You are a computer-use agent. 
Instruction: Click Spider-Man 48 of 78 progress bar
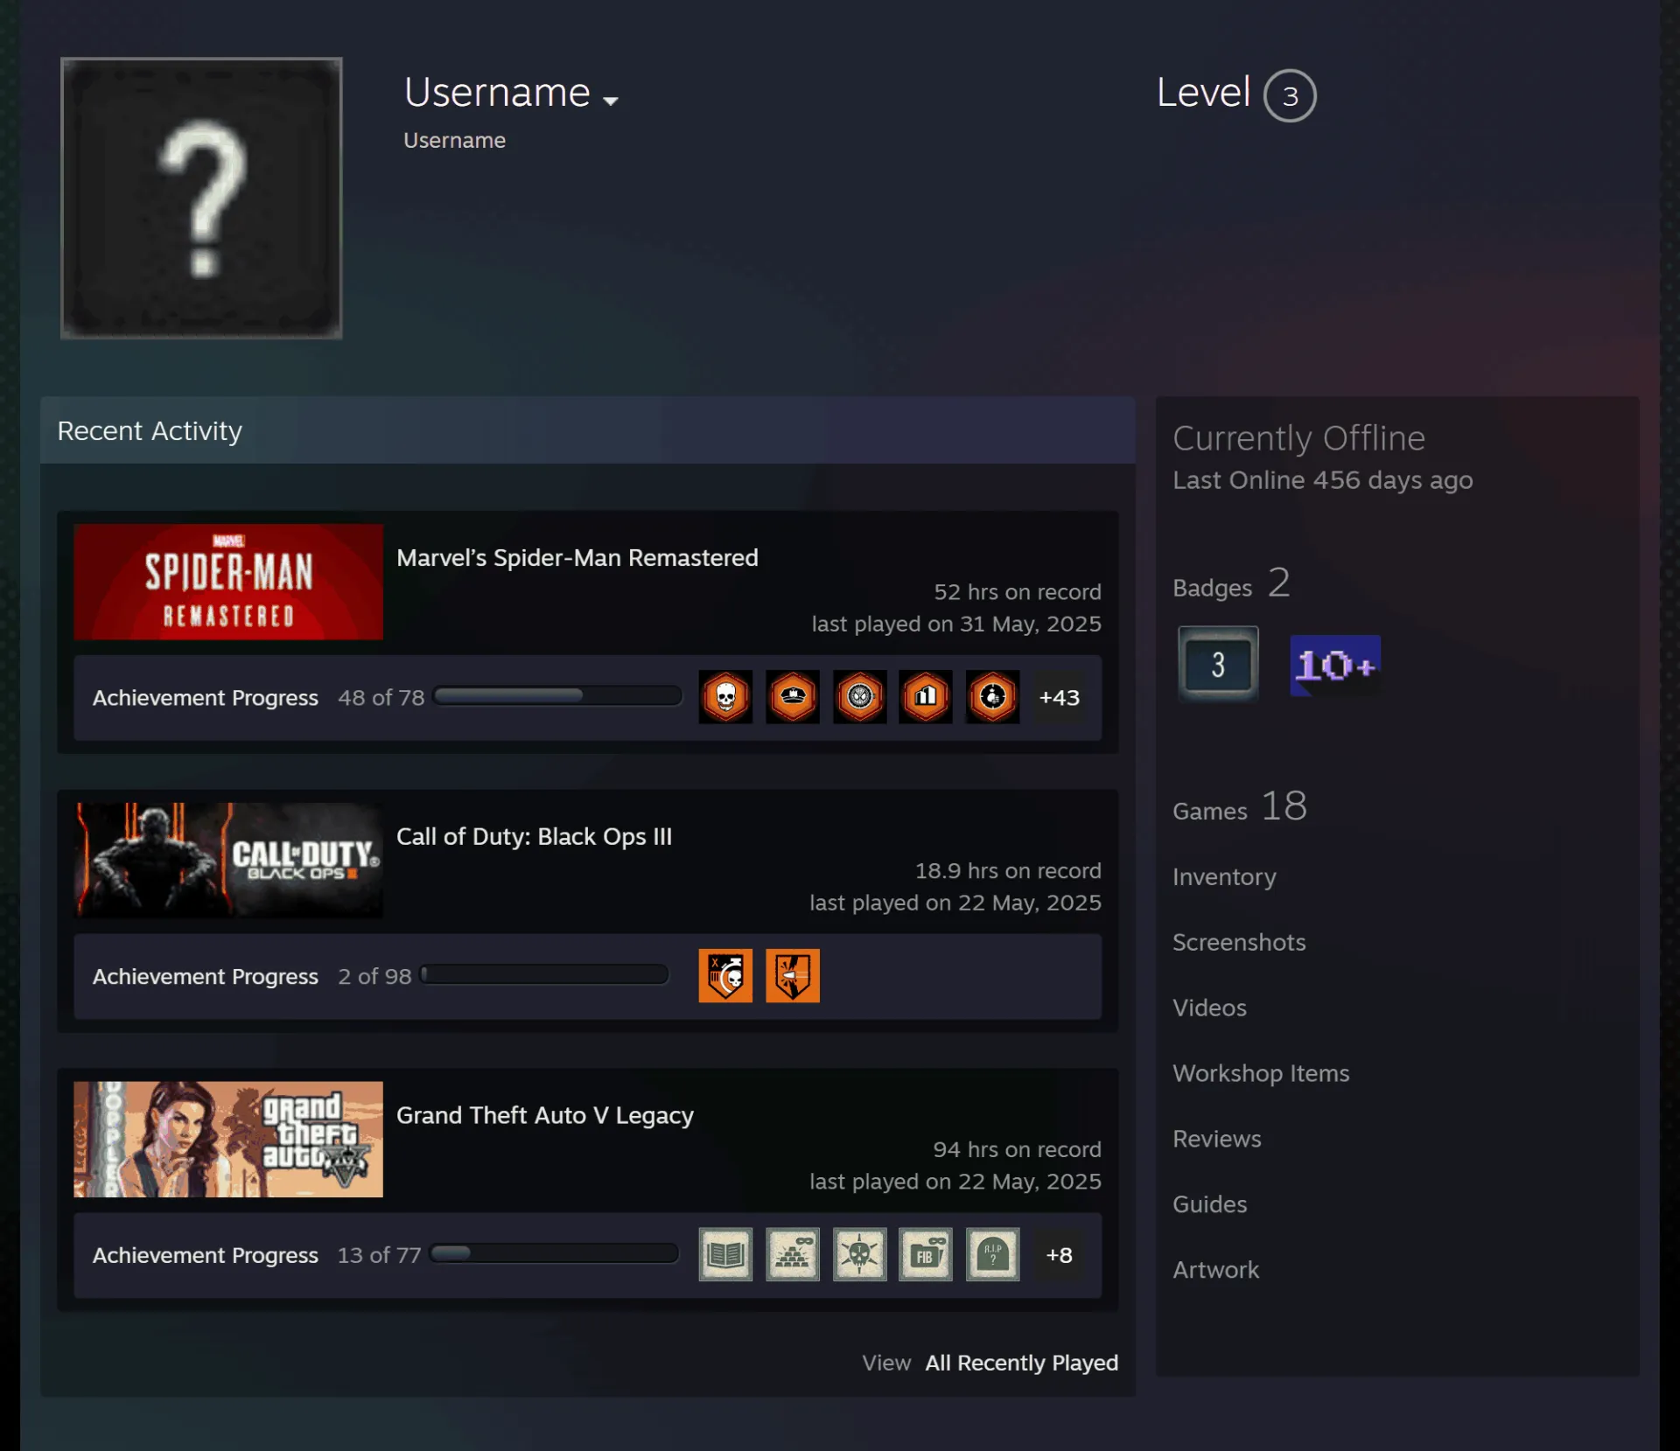(x=557, y=695)
